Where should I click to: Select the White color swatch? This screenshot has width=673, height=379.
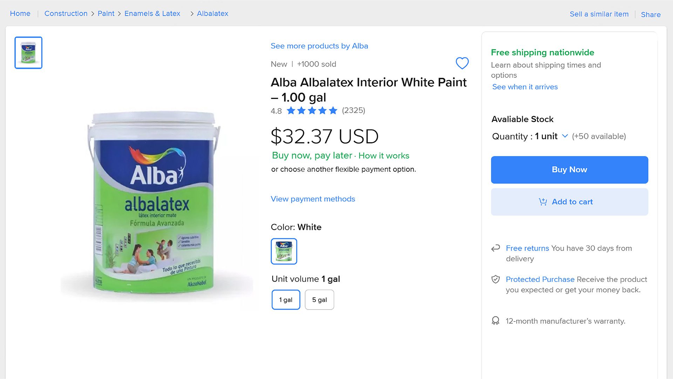point(284,251)
